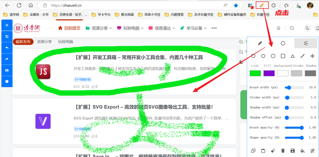The width and height of the screenshot is (319, 157).
Task: Toggle dark mode with the moon icon
Action: (x=307, y=28)
